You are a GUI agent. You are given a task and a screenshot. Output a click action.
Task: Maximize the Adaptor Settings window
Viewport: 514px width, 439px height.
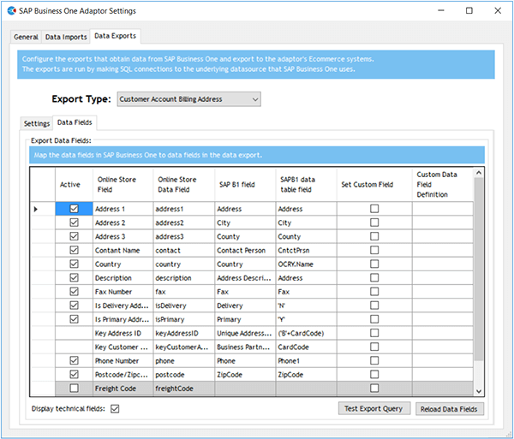[469, 11]
